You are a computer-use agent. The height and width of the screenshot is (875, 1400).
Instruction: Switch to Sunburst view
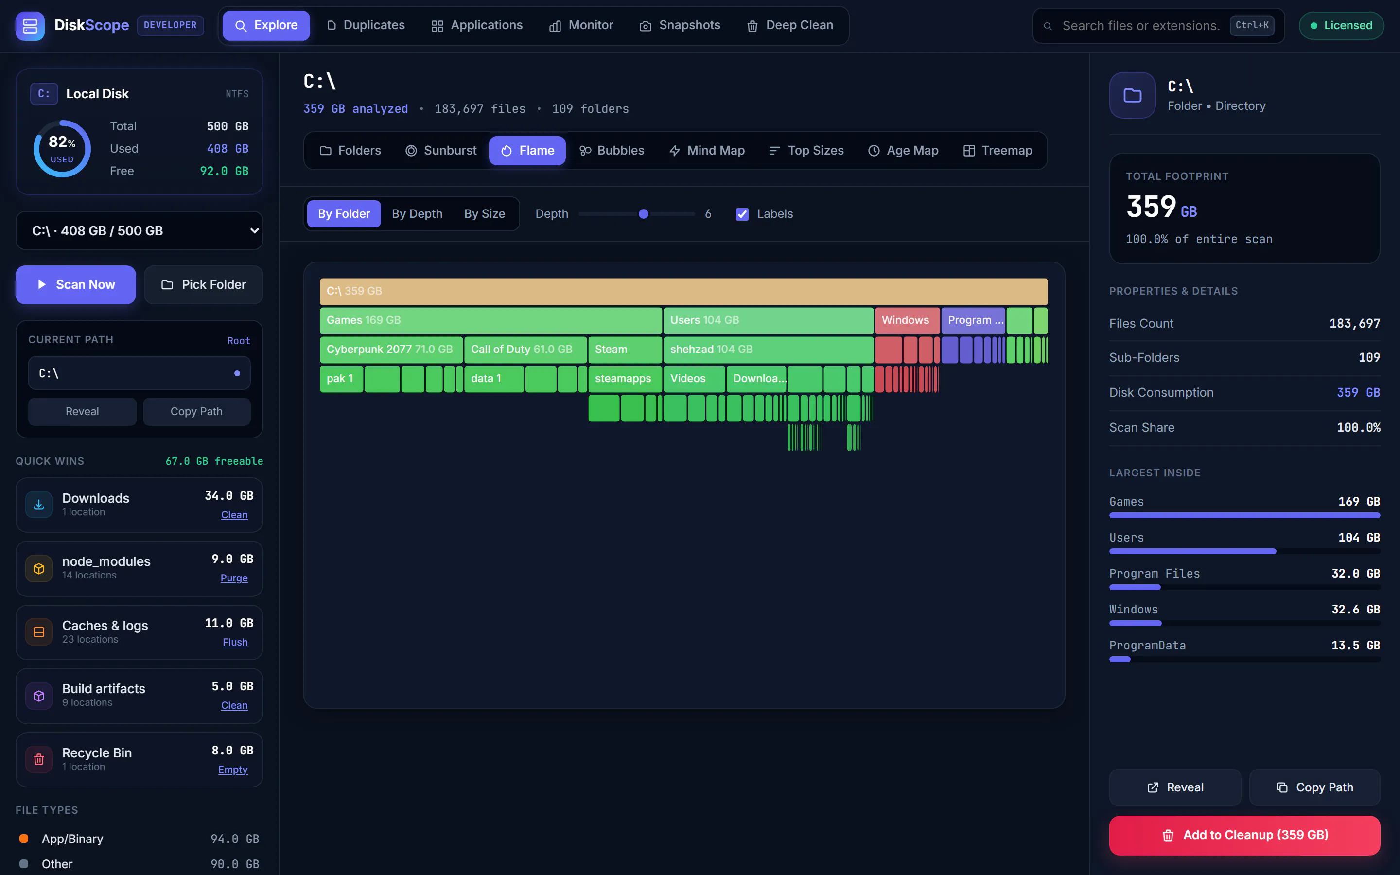(441, 151)
